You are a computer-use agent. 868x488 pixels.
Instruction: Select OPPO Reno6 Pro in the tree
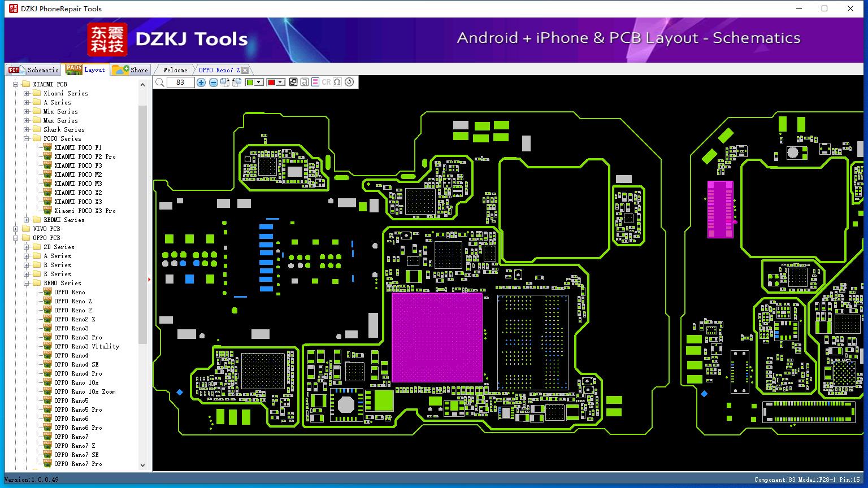tap(78, 428)
